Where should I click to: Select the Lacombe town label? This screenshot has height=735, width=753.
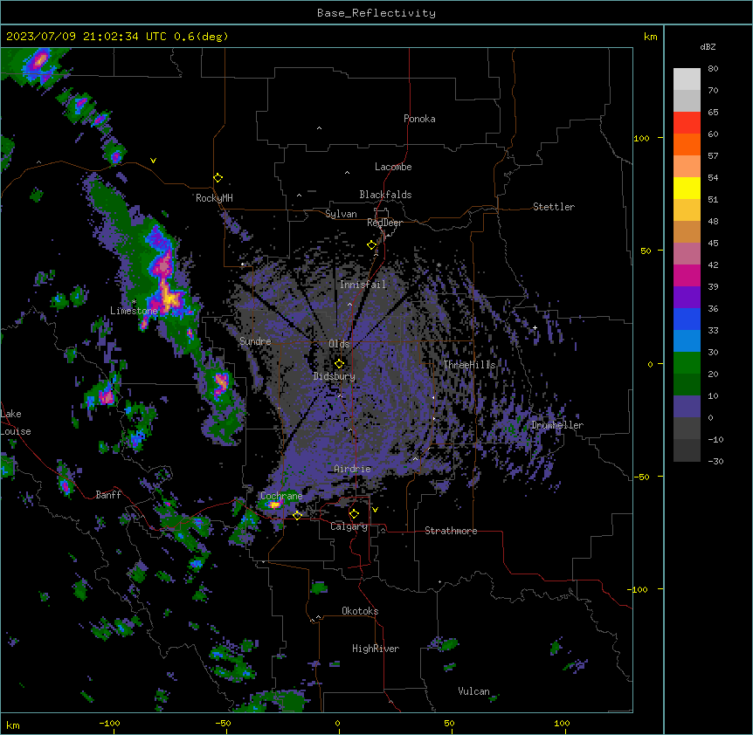pos(393,167)
